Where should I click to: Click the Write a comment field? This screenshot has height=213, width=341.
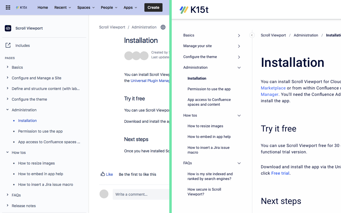click(141, 194)
